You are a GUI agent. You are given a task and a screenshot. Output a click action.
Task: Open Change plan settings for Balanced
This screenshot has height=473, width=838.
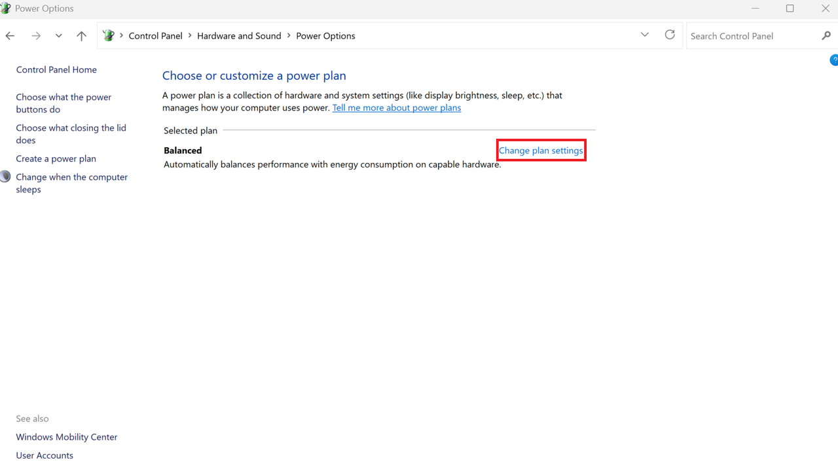coord(541,150)
